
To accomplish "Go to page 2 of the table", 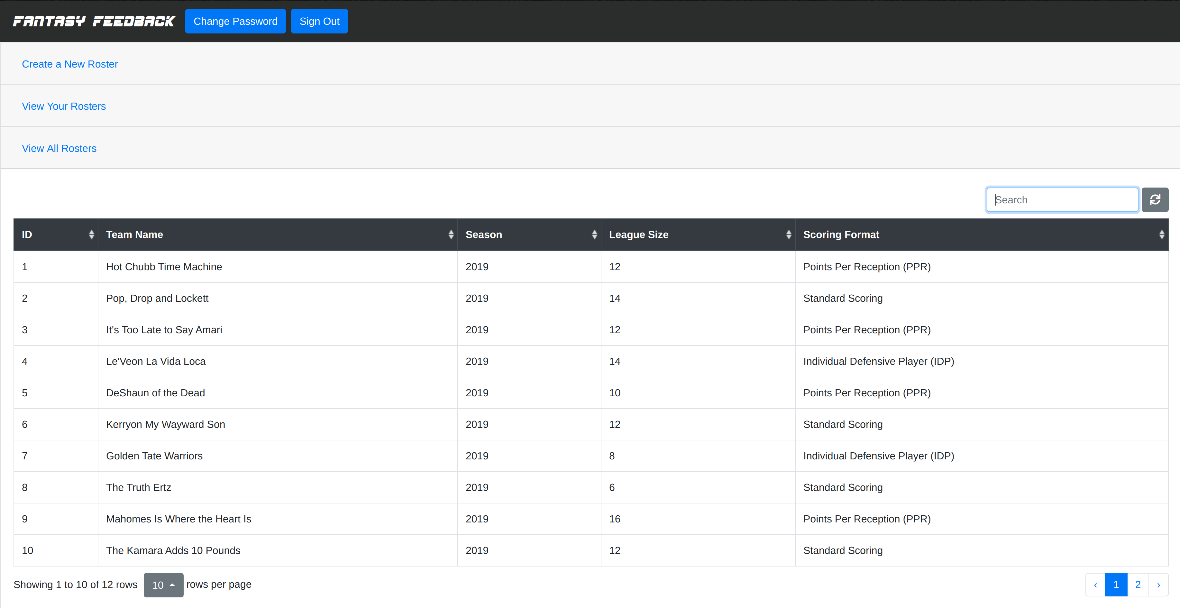I will tap(1138, 585).
